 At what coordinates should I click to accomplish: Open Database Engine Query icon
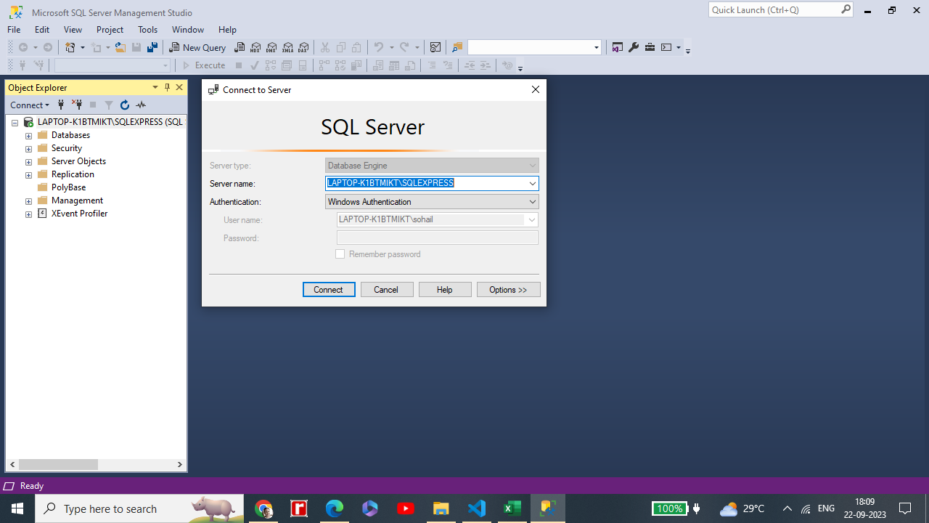coord(240,47)
